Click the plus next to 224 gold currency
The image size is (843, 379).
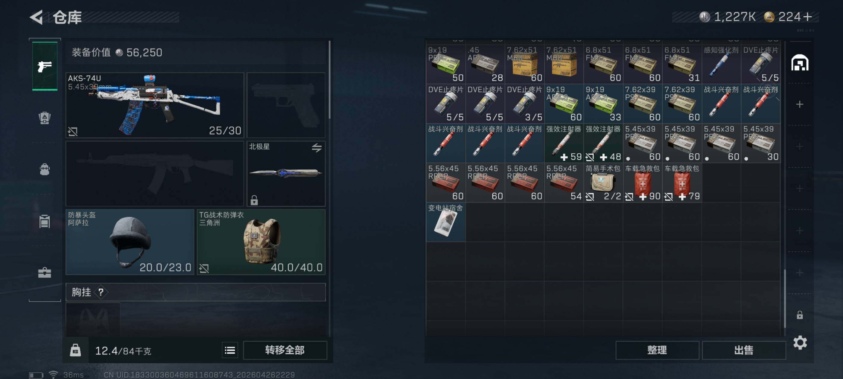[x=807, y=16]
